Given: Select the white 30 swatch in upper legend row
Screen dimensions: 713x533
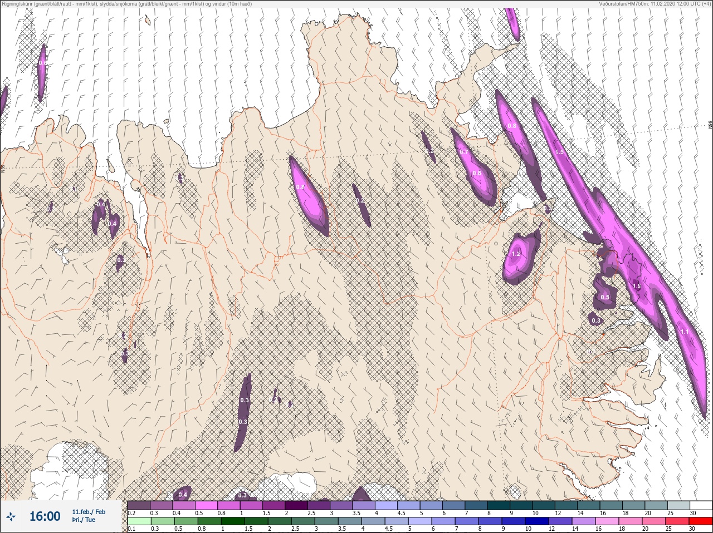Looking at the screenshot, I should coord(701,505).
